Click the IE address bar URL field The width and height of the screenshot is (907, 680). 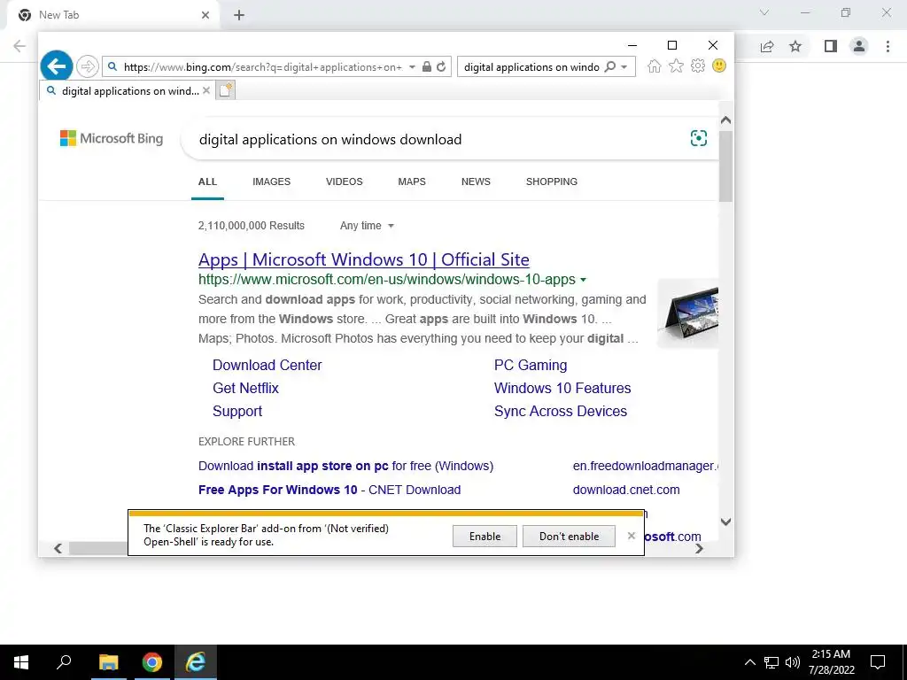click(x=262, y=67)
